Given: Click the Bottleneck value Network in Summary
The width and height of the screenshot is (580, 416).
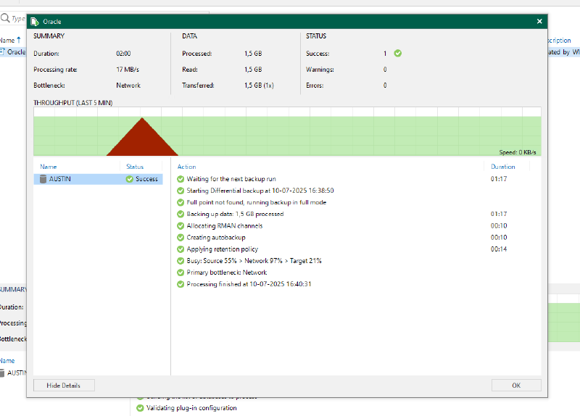Looking at the screenshot, I should tap(128, 86).
